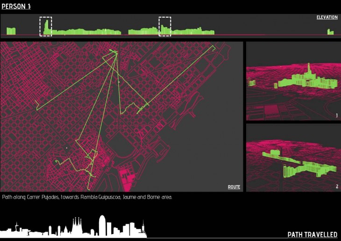This screenshot has height=241, width=341.
Task: Click the PERSON 1 heading
Action: (16, 6)
